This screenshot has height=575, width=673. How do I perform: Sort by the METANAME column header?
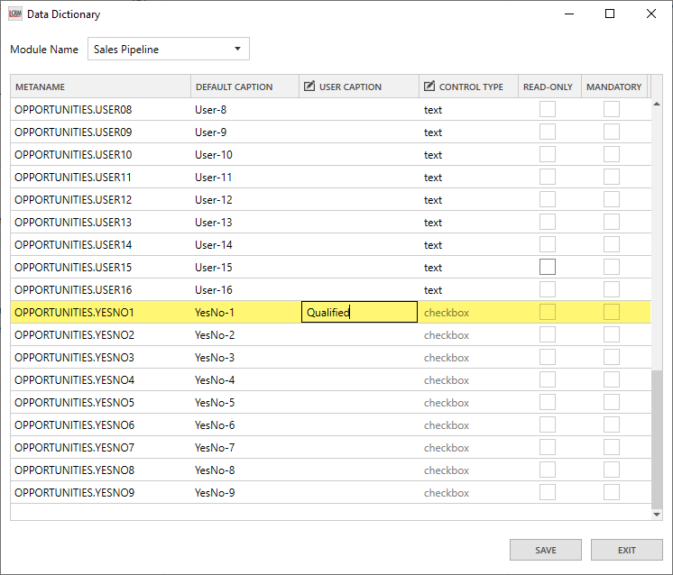99,87
